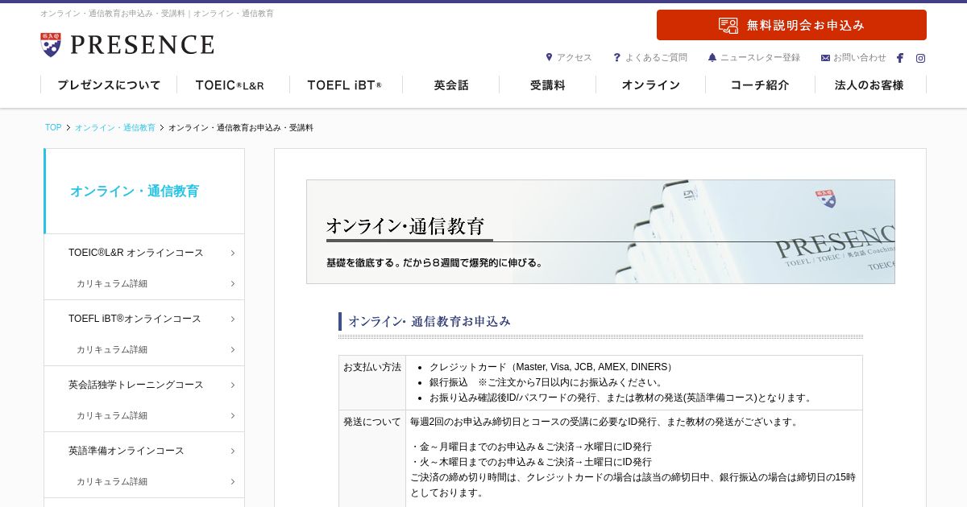
Task: Select the 受講料 navigation menu
Action: click(x=548, y=84)
